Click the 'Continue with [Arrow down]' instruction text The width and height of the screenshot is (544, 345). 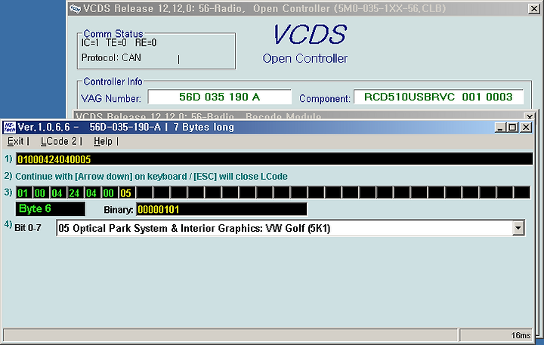[x=151, y=177]
